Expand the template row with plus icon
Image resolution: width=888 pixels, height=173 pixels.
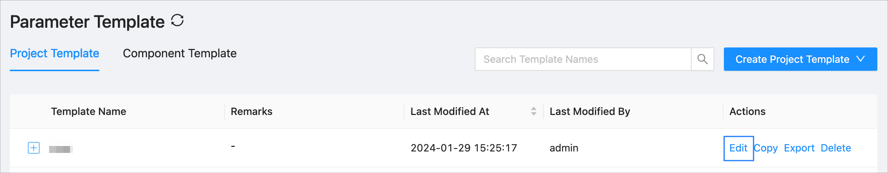pyautogui.click(x=34, y=148)
